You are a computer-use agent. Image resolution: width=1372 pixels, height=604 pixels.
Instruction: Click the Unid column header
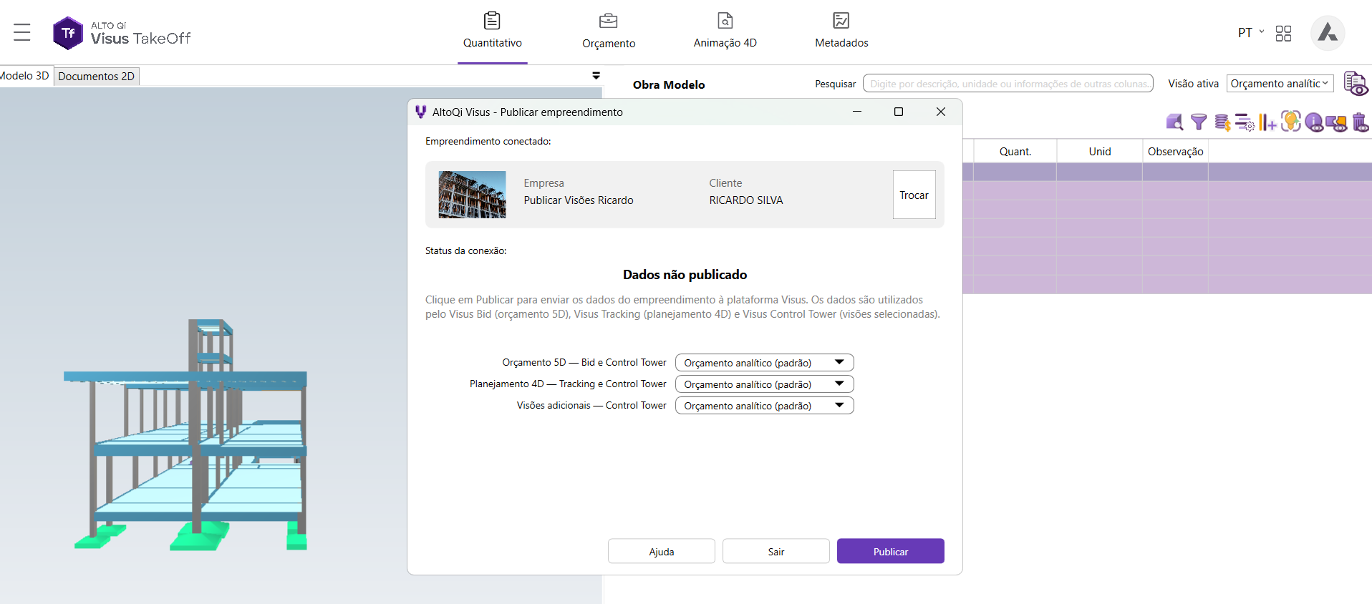1100,152
